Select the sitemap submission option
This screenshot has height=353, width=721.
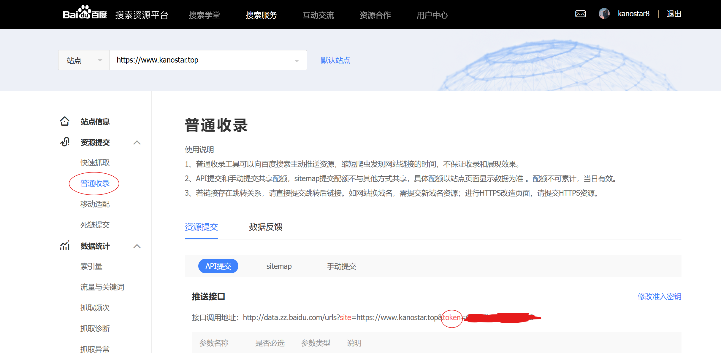[x=279, y=266]
